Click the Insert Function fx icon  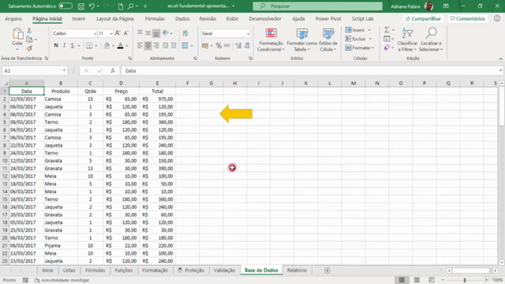coord(113,70)
